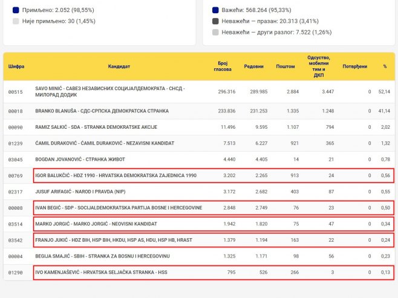Click the blue swatch next to Важећи
398x298 pixels.
(x=215, y=10)
